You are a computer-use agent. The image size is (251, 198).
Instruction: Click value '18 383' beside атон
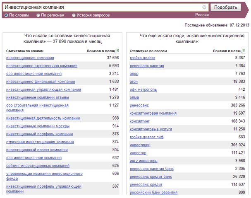(x=239, y=82)
